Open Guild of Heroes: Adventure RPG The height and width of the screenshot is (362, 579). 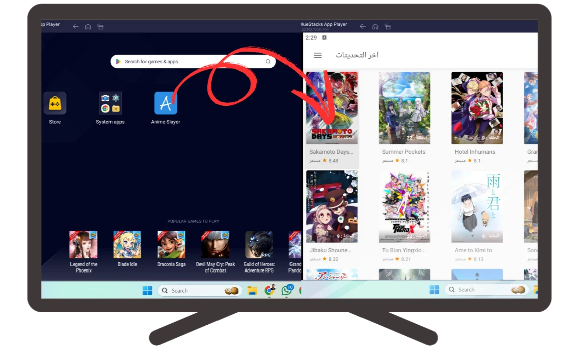click(x=259, y=245)
